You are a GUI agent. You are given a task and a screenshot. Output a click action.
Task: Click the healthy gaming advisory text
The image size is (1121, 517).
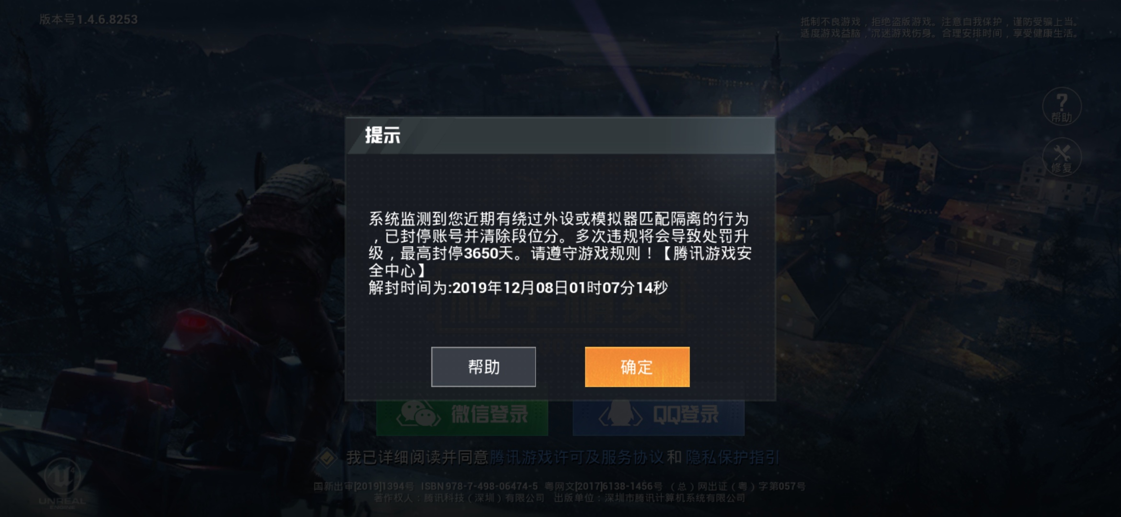point(939,27)
